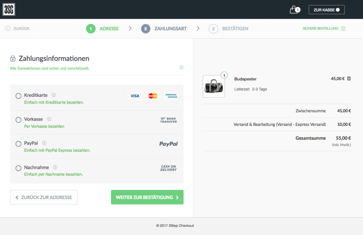Click the Zurück link in the step bar
The width and height of the screenshot is (363, 235).
point(21,28)
